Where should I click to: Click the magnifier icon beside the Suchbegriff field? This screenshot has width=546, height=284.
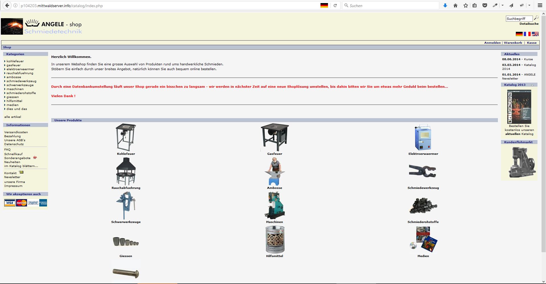coord(536,18)
